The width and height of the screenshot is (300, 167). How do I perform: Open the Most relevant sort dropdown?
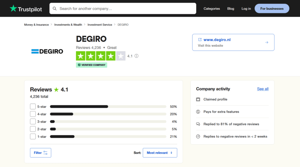coord(160,153)
